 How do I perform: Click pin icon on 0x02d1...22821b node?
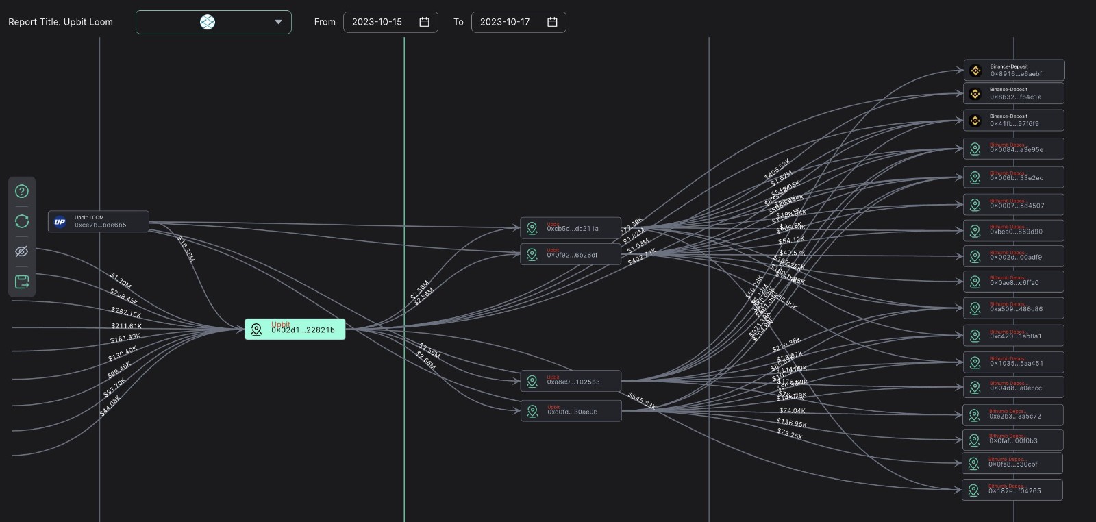coord(257,330)
